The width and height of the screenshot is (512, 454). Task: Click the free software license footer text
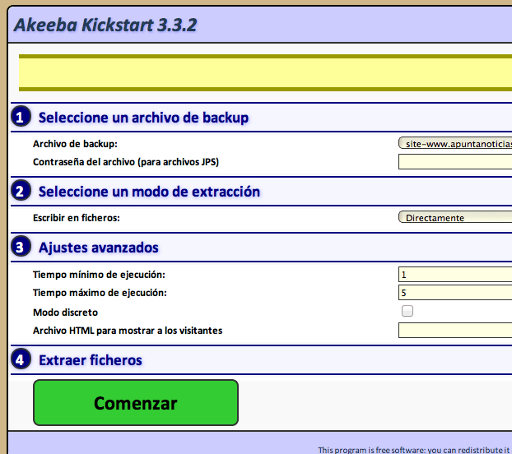415,450
